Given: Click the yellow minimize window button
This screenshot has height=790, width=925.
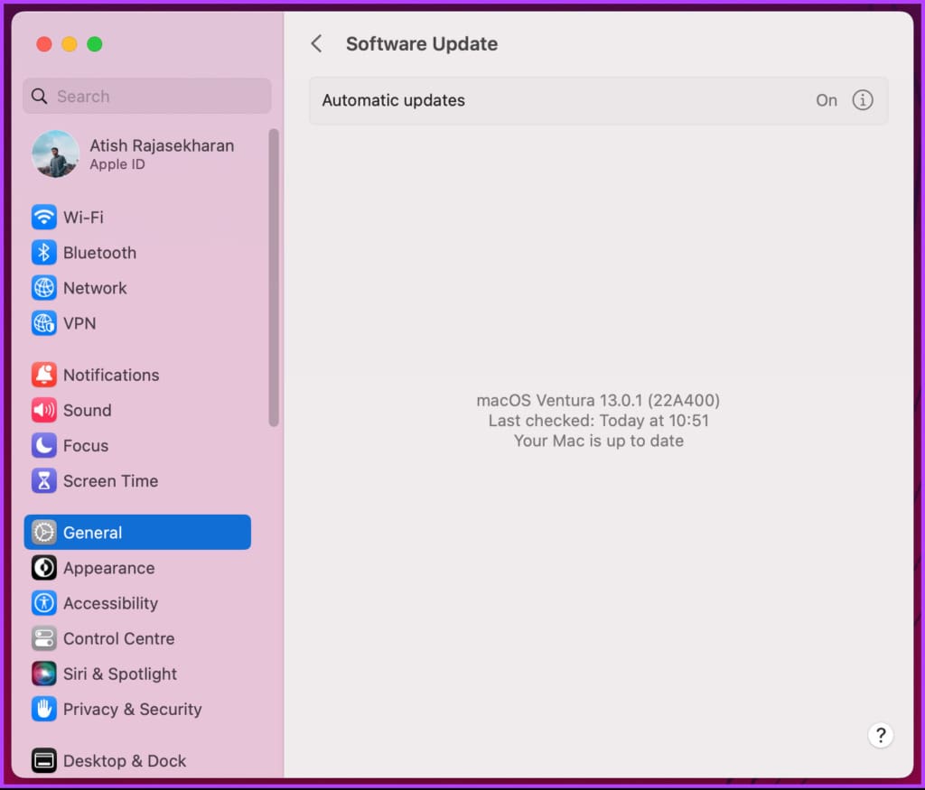Looking at the screenshot, I should tap(70, 44).
